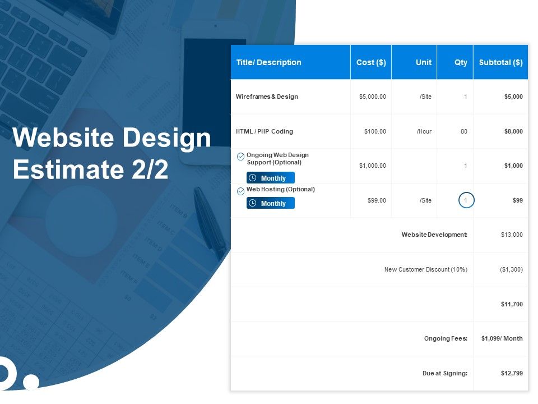Viewport: 538px width, 404px height.
Task: Click the clock icon in the Monthly badge under Web Hosting
Action: coord(253,203)
